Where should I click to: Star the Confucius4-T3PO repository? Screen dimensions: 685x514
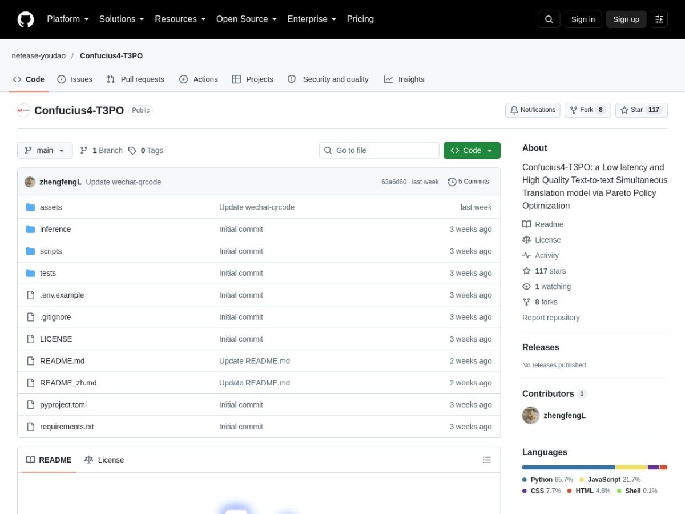pyautogui.click(x=642, y=110)
